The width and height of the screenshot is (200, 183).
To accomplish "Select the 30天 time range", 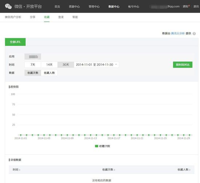I will 66,64.
